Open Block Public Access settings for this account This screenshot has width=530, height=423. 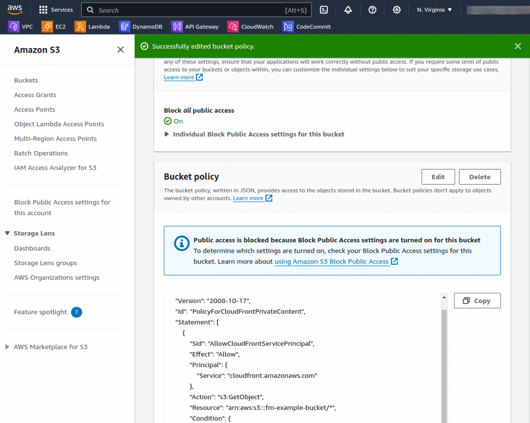[62, 207]
